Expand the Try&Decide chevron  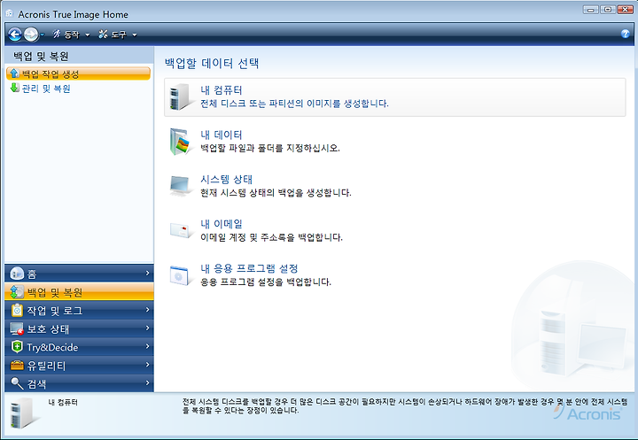pyautogui.click(x=148, y=346)
